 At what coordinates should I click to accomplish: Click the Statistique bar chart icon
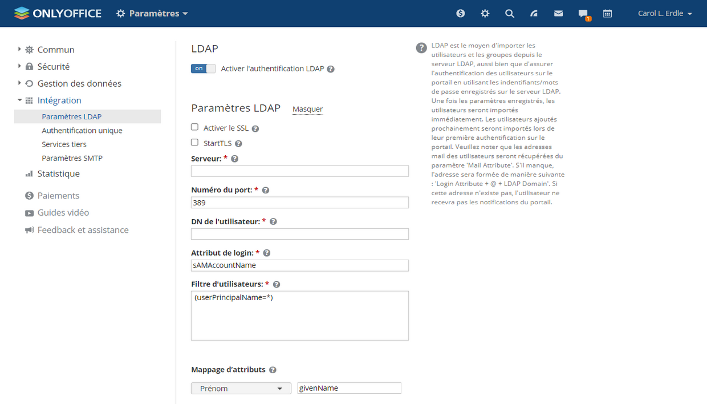click(x=30, y=174)
